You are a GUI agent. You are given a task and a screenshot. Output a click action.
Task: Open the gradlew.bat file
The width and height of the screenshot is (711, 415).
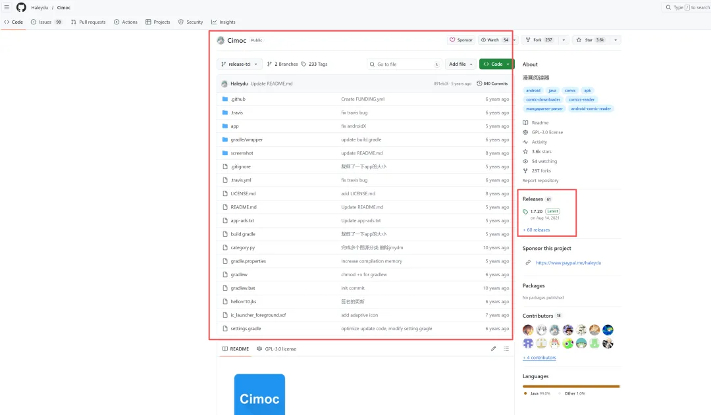pos(242,288)
